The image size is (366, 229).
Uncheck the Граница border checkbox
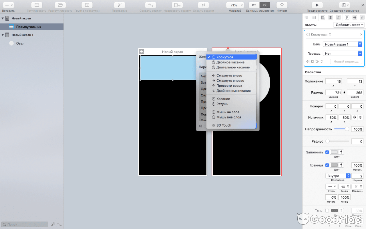[x=327, y=165]
